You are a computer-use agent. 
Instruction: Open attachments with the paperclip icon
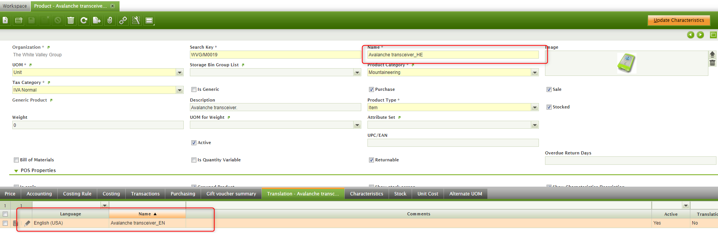pos(110,20)
